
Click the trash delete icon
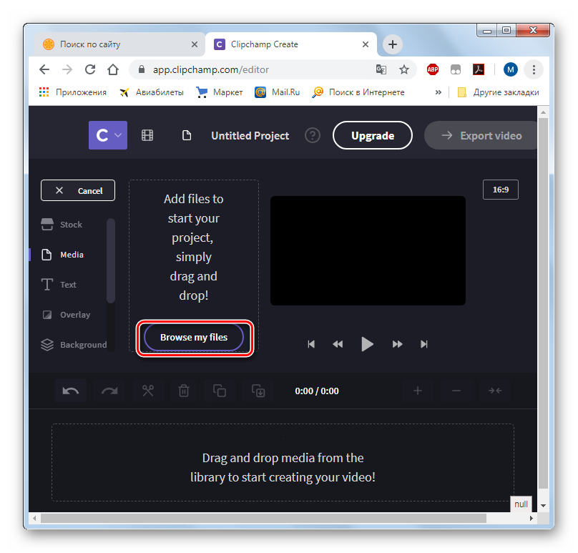[184, 391]
